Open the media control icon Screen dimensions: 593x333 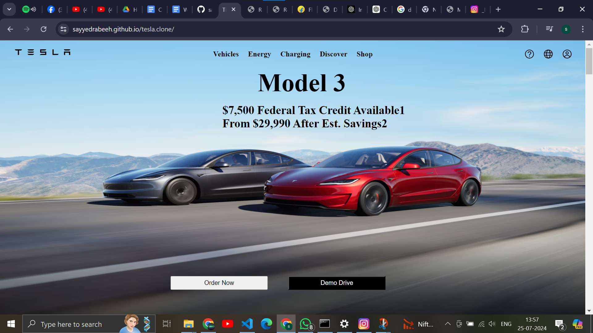[549, 29]
